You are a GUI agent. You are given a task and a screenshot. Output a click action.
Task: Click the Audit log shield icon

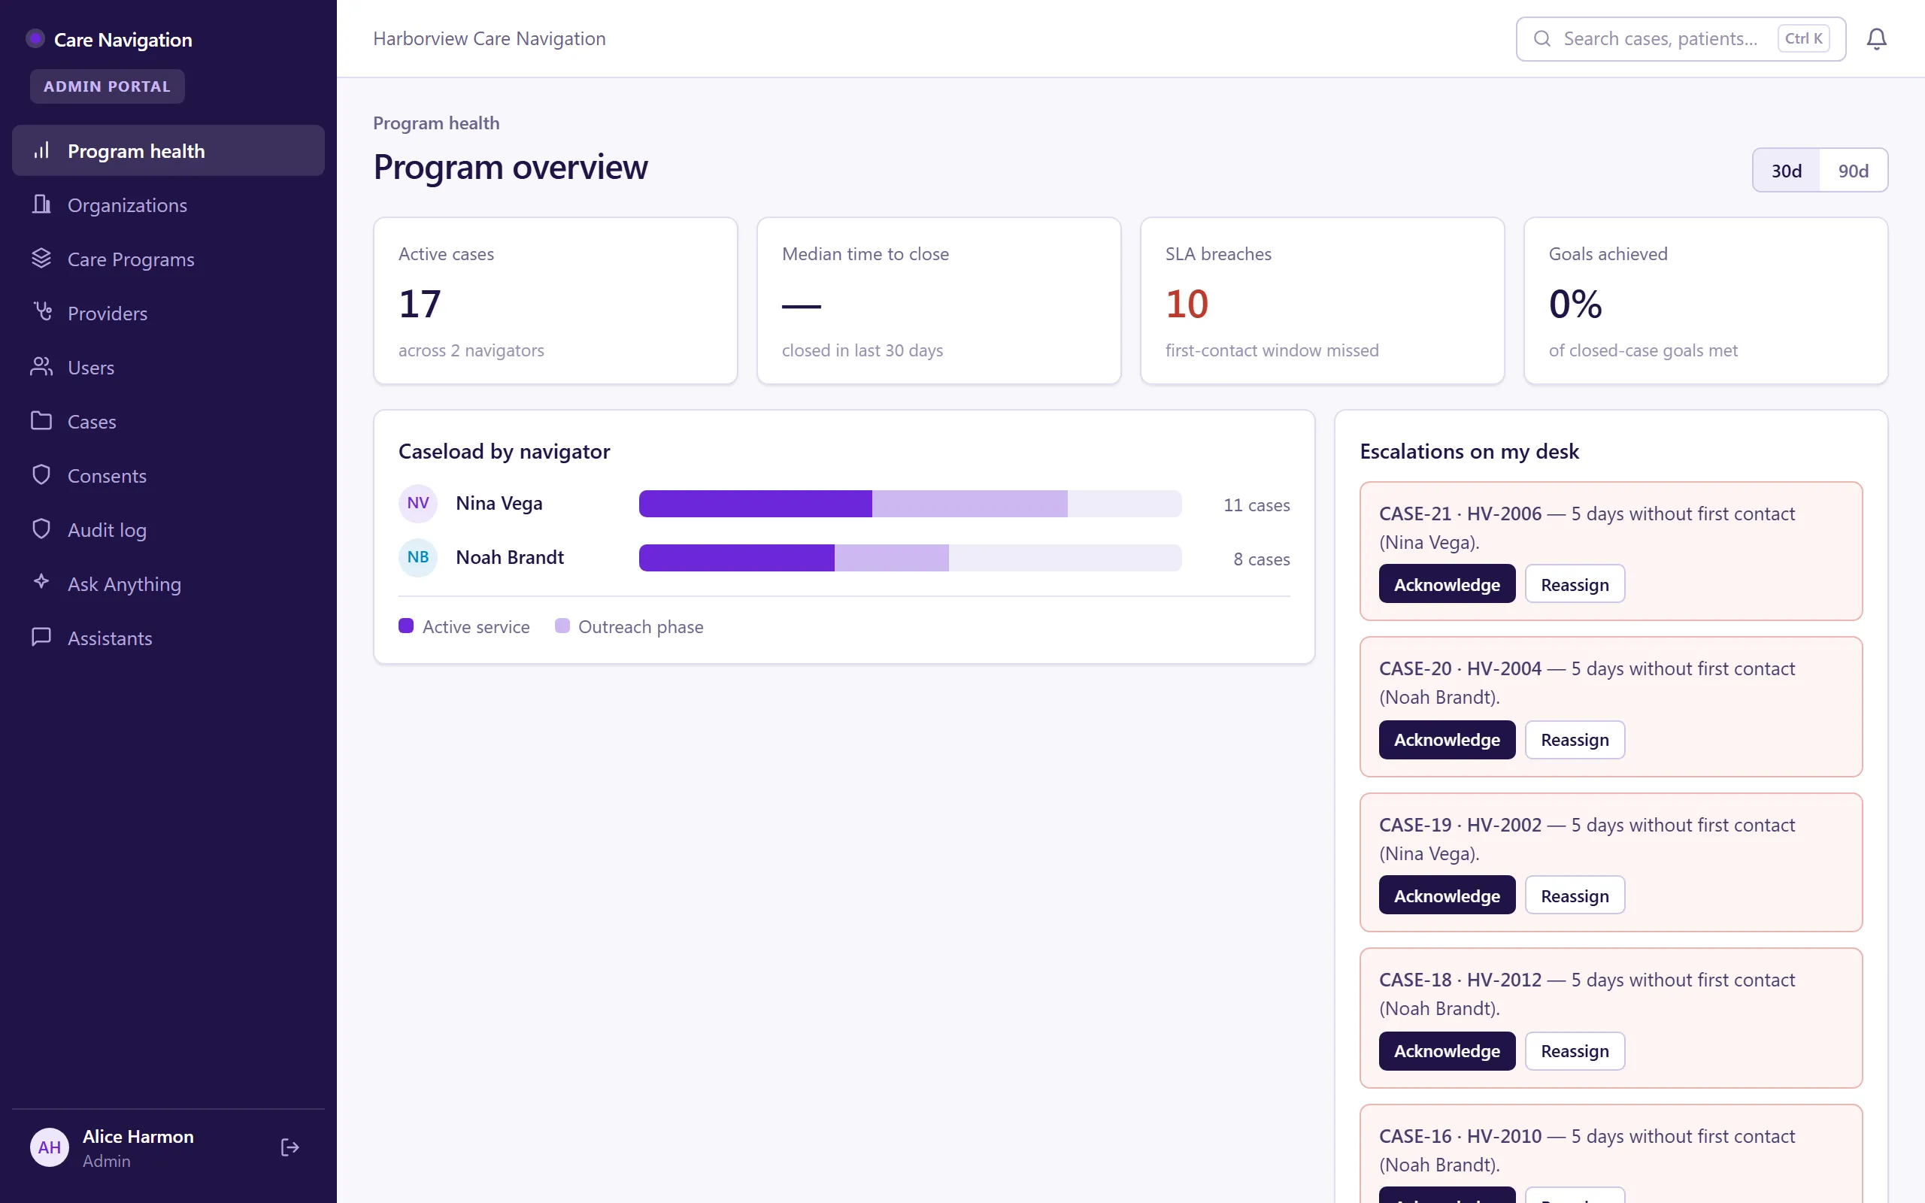41,529
